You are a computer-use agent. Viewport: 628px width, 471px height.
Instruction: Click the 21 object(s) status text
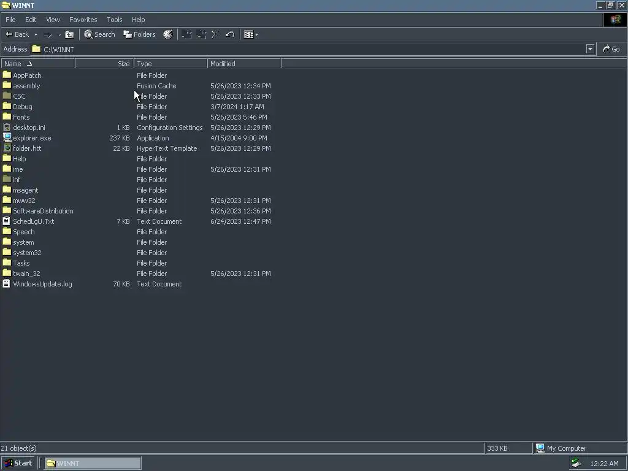click(x=18, y=448)
